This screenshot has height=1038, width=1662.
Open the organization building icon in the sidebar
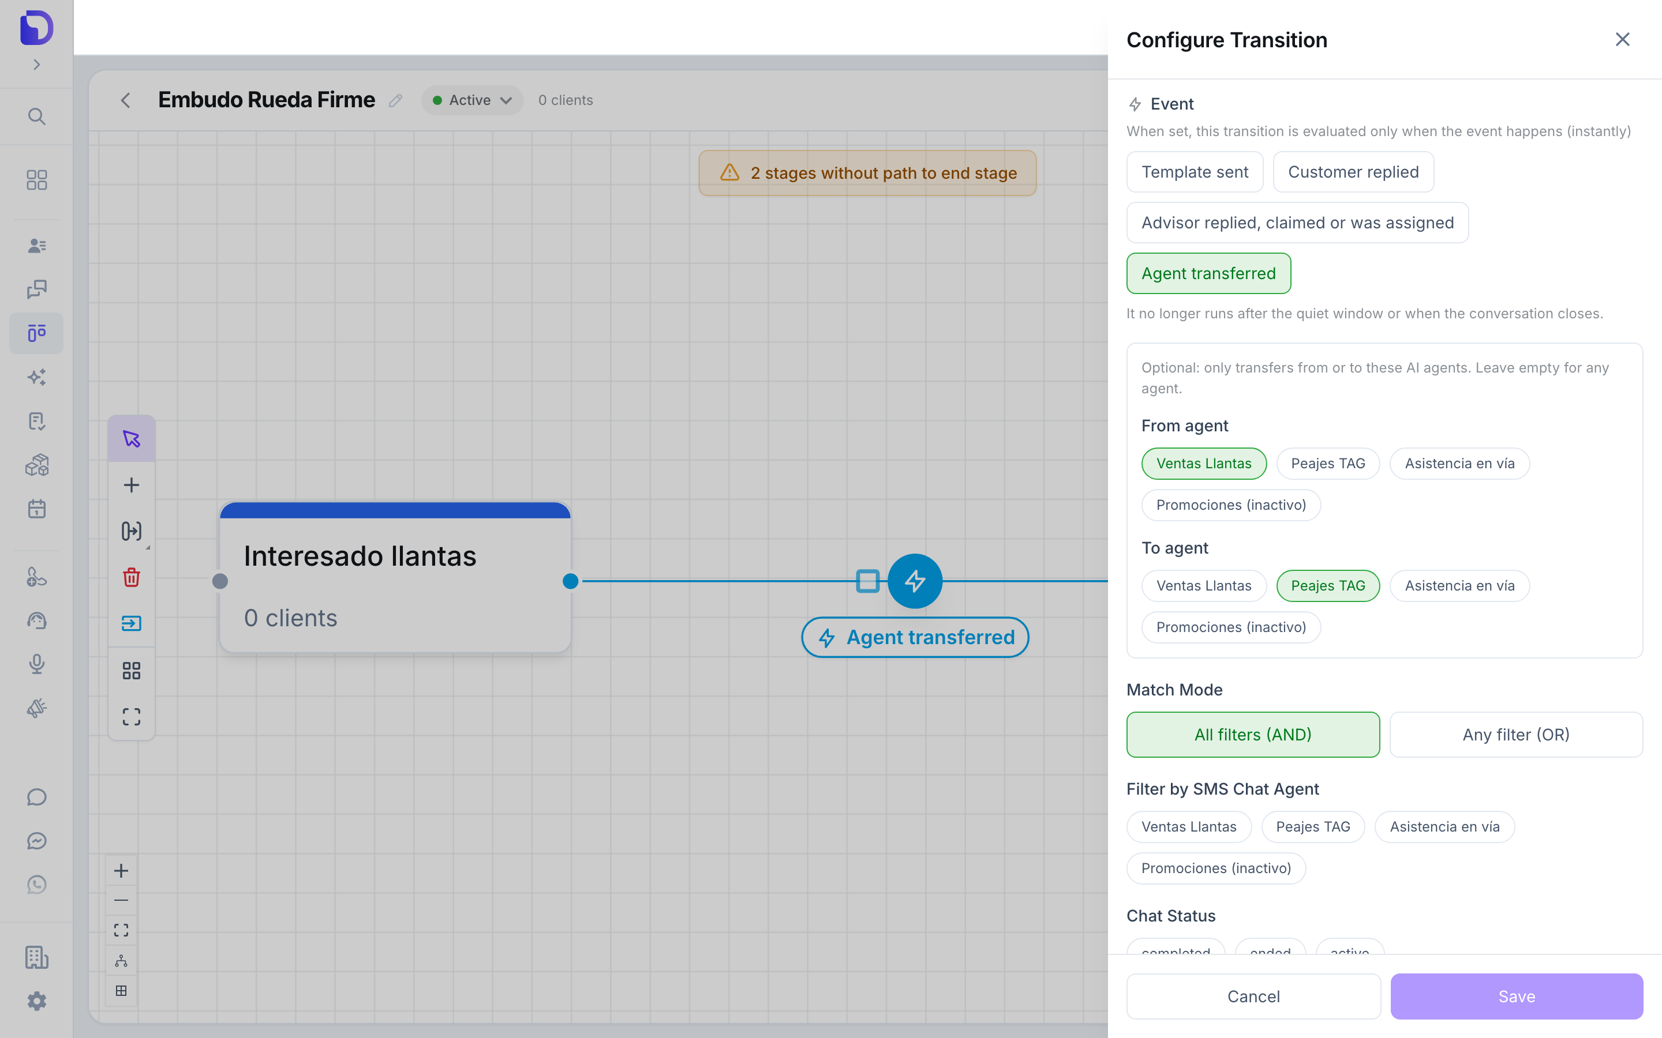point(36,957)
